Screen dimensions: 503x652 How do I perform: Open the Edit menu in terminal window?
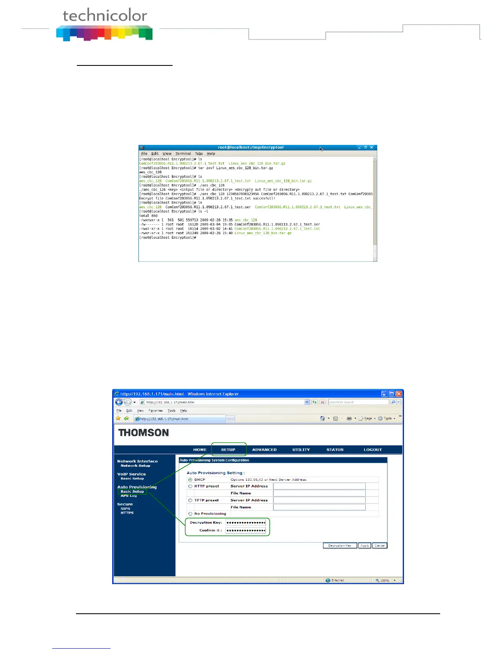click(155, 154)
